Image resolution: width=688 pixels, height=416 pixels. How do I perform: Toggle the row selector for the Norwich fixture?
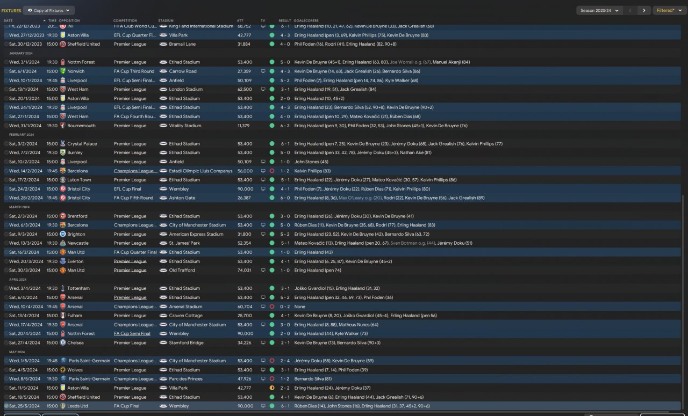6,71
